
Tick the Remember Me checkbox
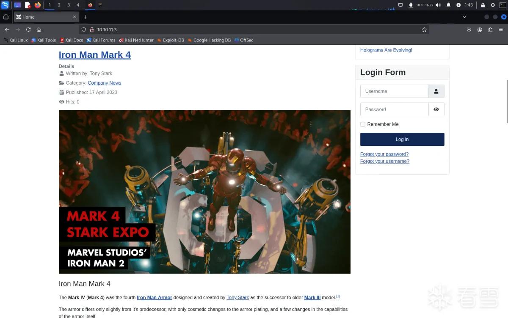click(363, 124)
